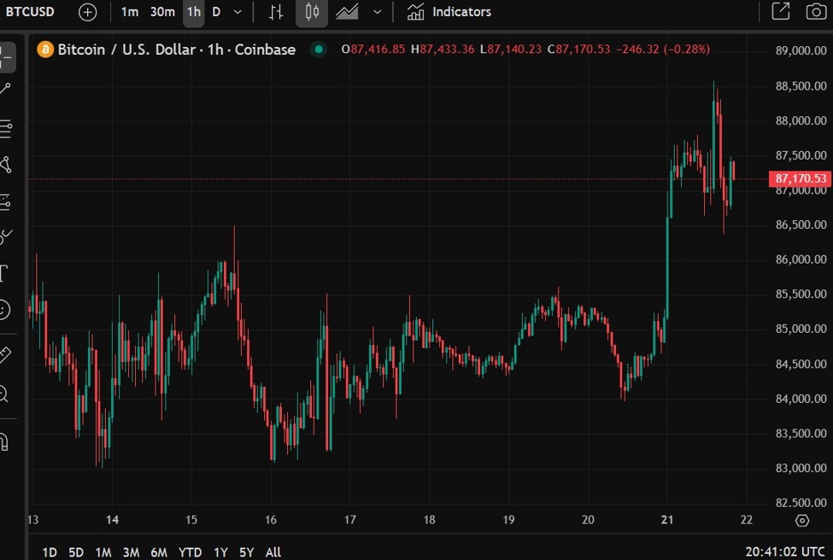
Task: Click the change value −246.32 (−0.28%)
Action: pyautogui.click(x=663, y=50)
